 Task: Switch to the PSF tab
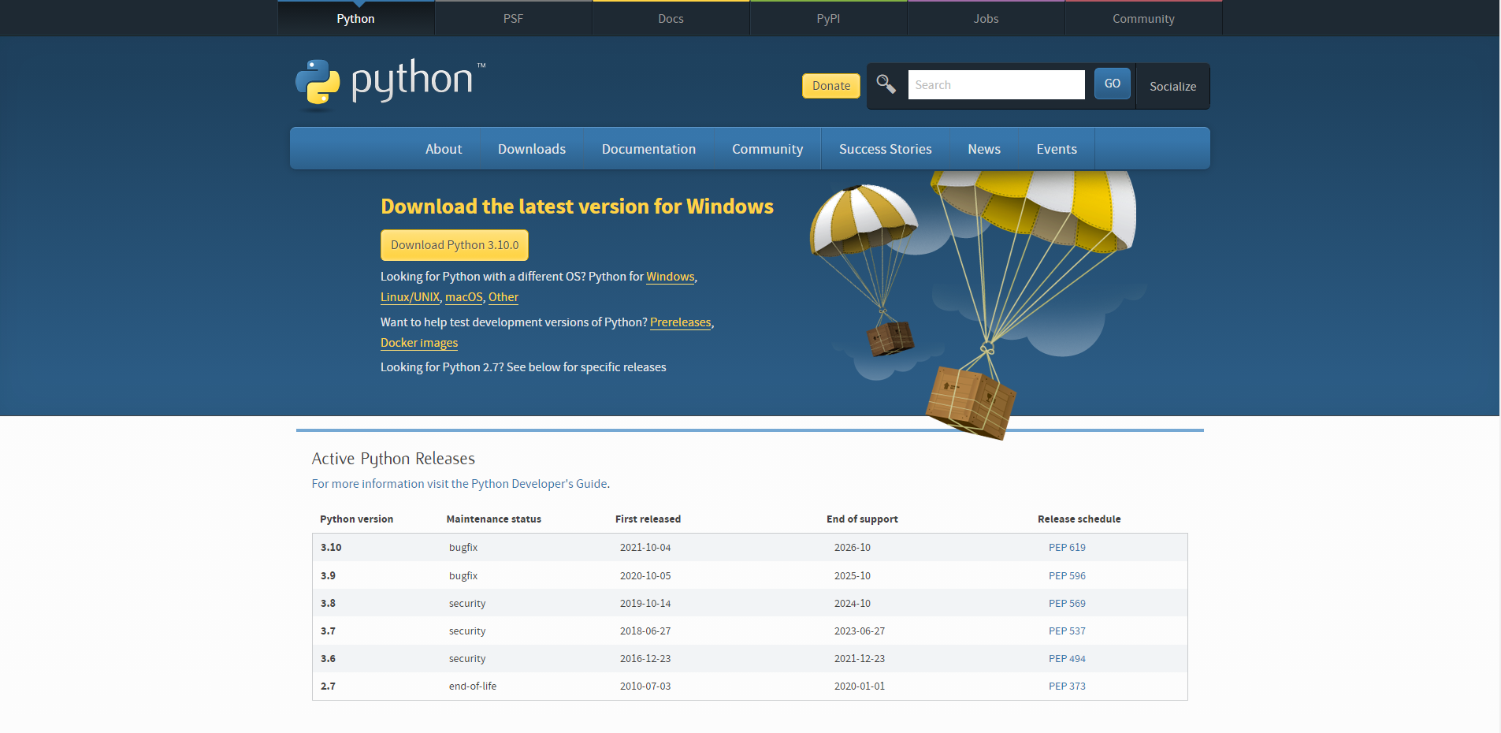(513, 18)
